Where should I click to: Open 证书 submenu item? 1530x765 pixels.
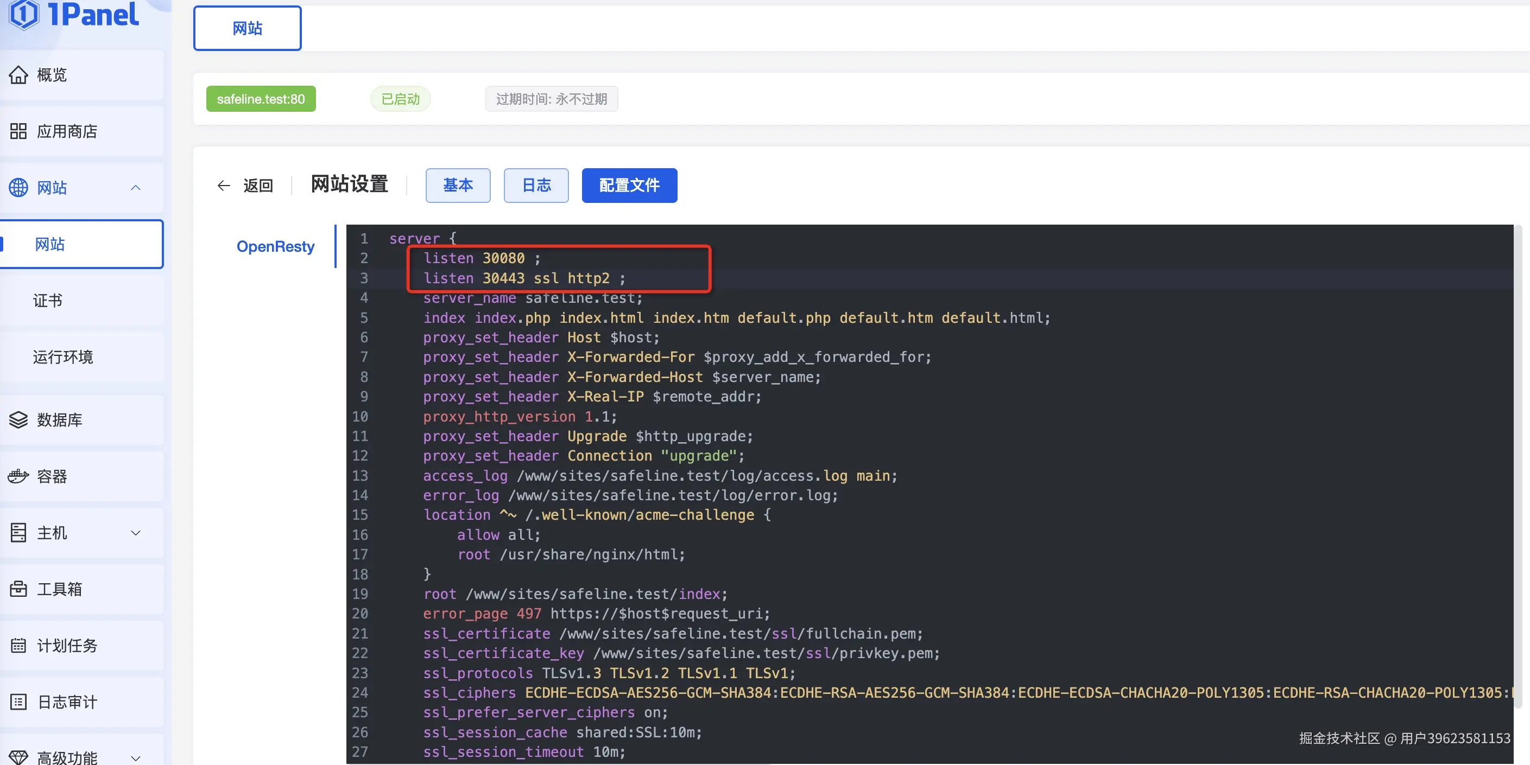[48, 300]
